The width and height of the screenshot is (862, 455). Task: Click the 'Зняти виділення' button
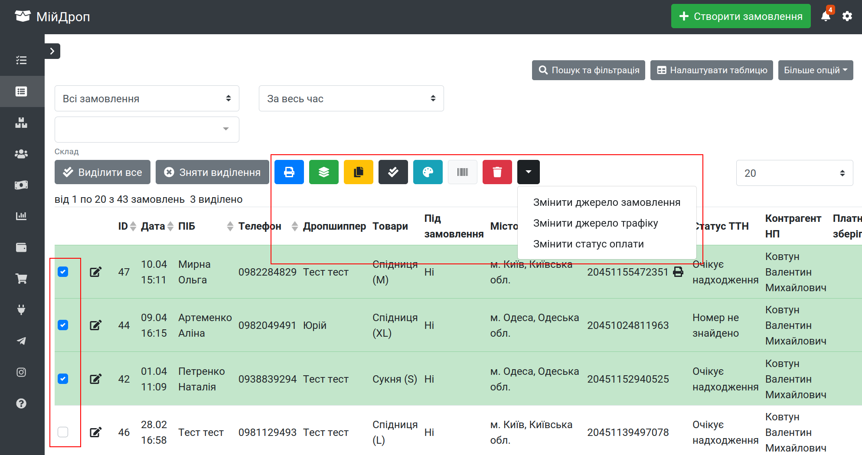click(212, 172)
